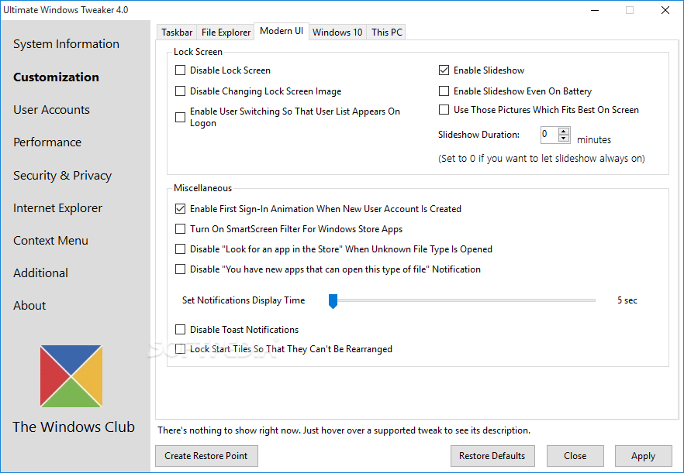Switch to the Windows 10 tab
The image size is (684, 473).
337,33
